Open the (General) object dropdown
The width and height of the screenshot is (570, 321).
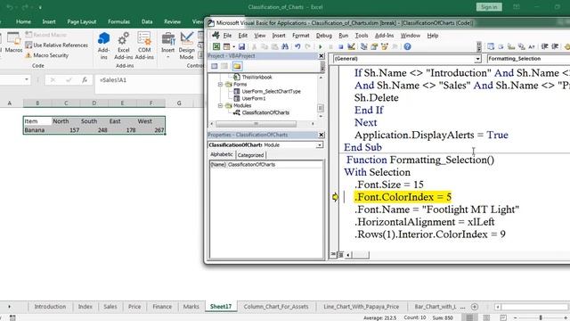(x=477, y=59)
